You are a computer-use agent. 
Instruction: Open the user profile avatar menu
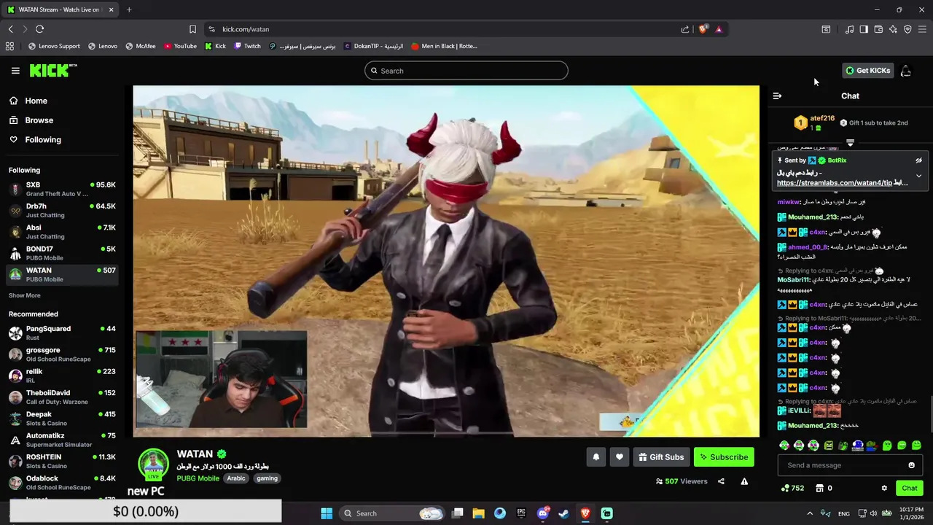905,71
